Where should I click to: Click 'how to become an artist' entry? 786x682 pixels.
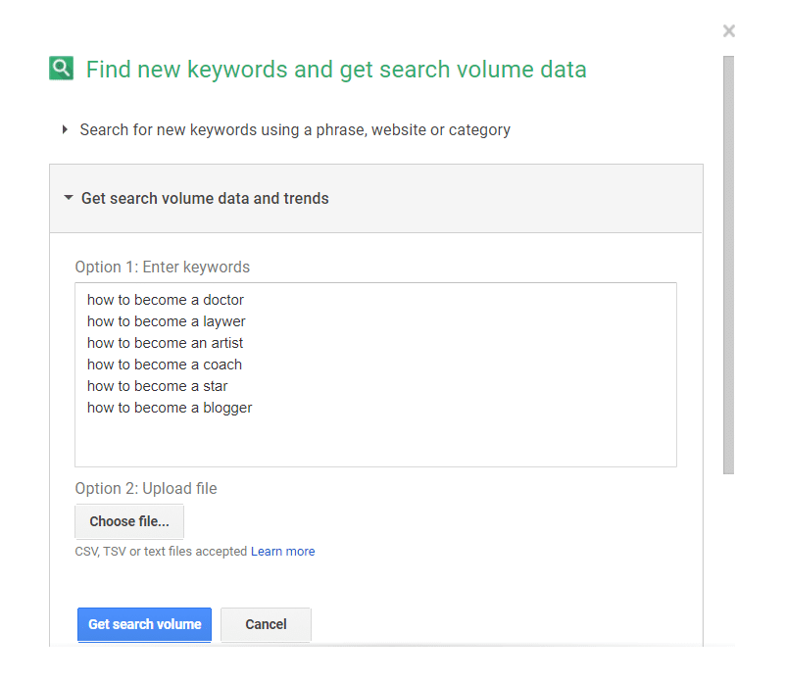click(x=165, y=343)
